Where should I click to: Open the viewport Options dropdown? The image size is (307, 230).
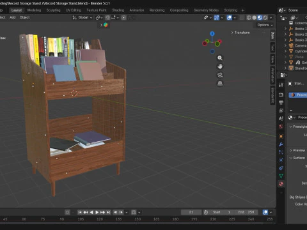point(265,25)
